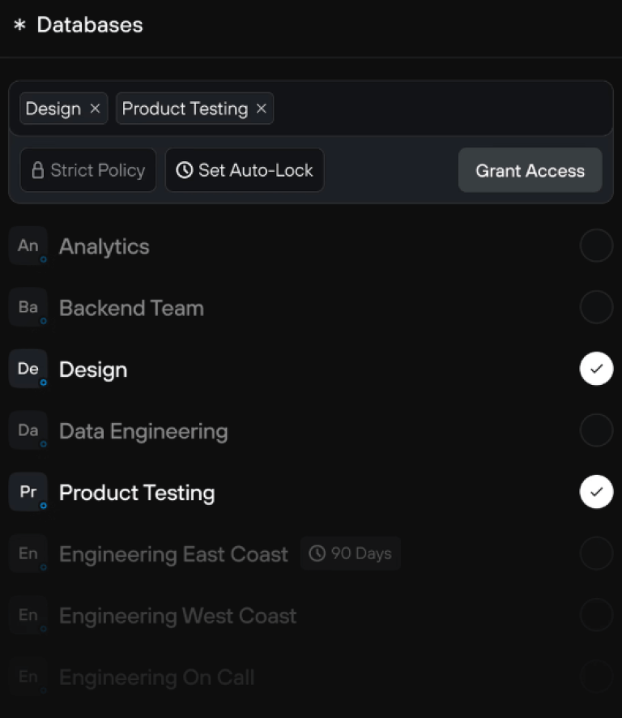Click the Engineering East Coast 'En' avatar

(x=28, y=554)
